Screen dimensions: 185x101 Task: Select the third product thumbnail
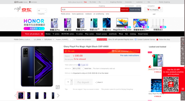tap(37, 95)
